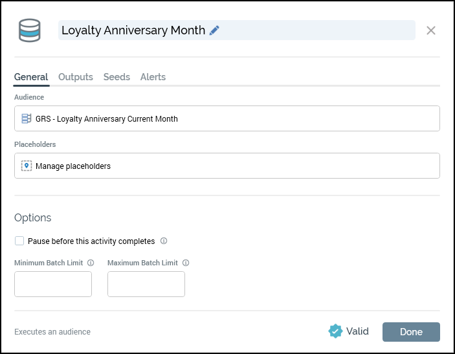Open the Audience selection field
Screen dimensions: 455x354
(x=227, y=118)
